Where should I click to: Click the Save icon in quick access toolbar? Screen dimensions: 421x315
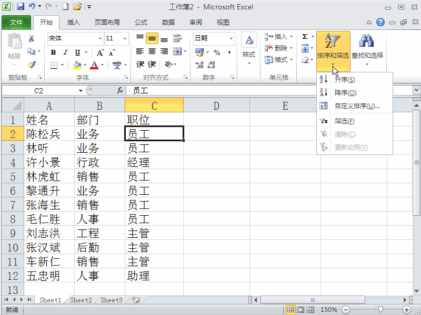point(21,6)
